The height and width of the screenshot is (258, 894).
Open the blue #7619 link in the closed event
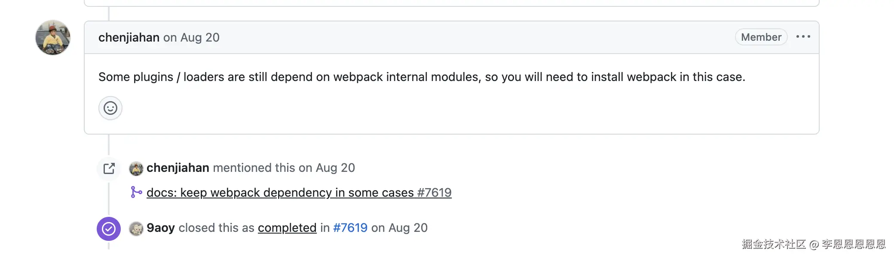pyautogui.click(x=350, y=228)
